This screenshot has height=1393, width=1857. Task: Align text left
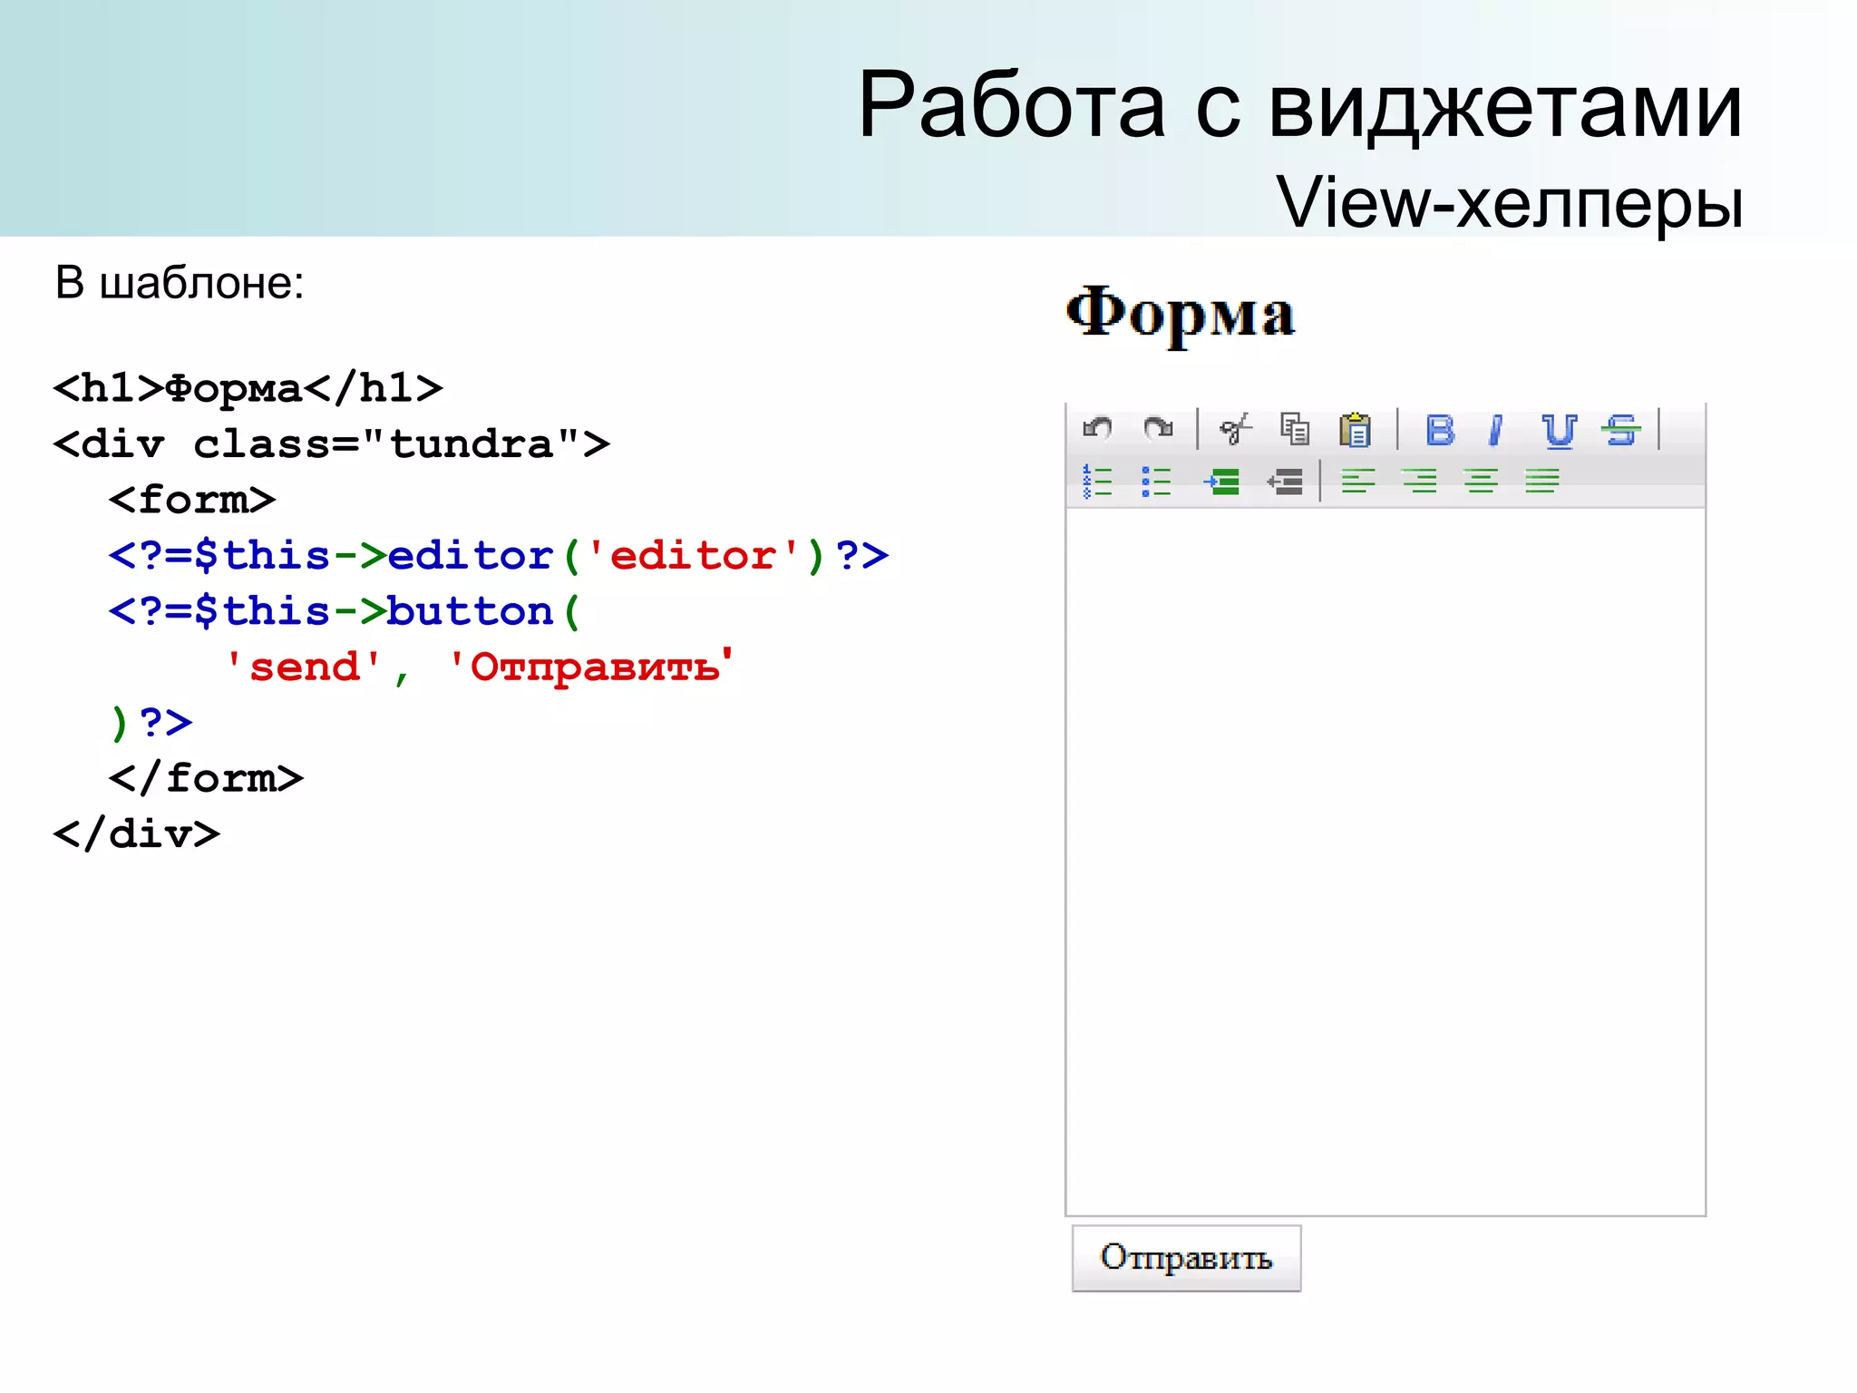(x=1358, y=481)
